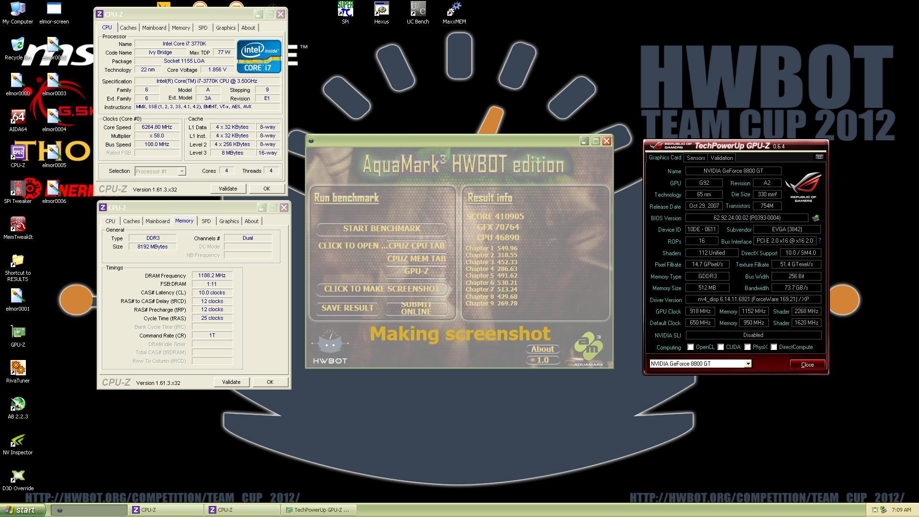Launch CPU-Z desktop shortcut

(x=18, y=156)
